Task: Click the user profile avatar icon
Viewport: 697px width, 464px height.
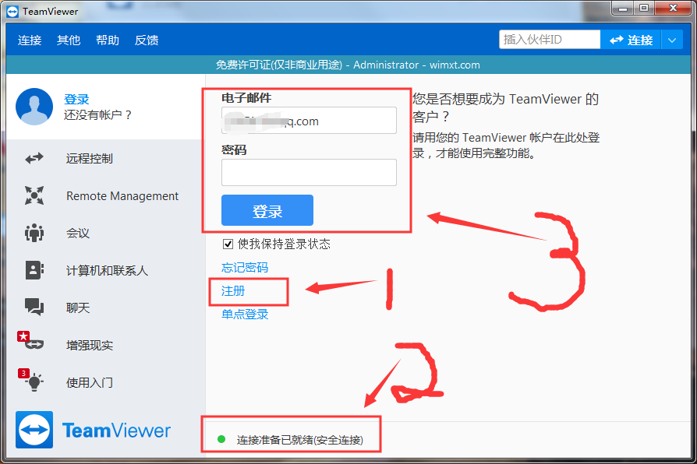Action: pyautogui.click(x=34, y=107)
